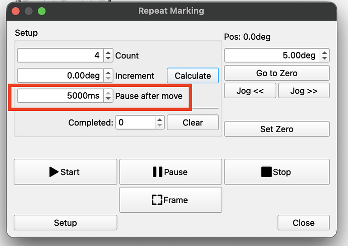Set current position as zero

coord(276,129)
